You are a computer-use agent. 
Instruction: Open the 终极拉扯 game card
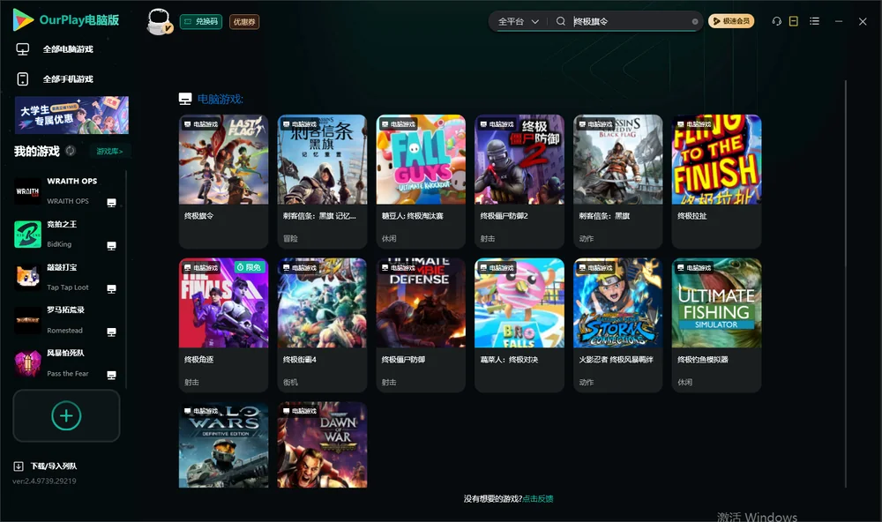point(716,181)
